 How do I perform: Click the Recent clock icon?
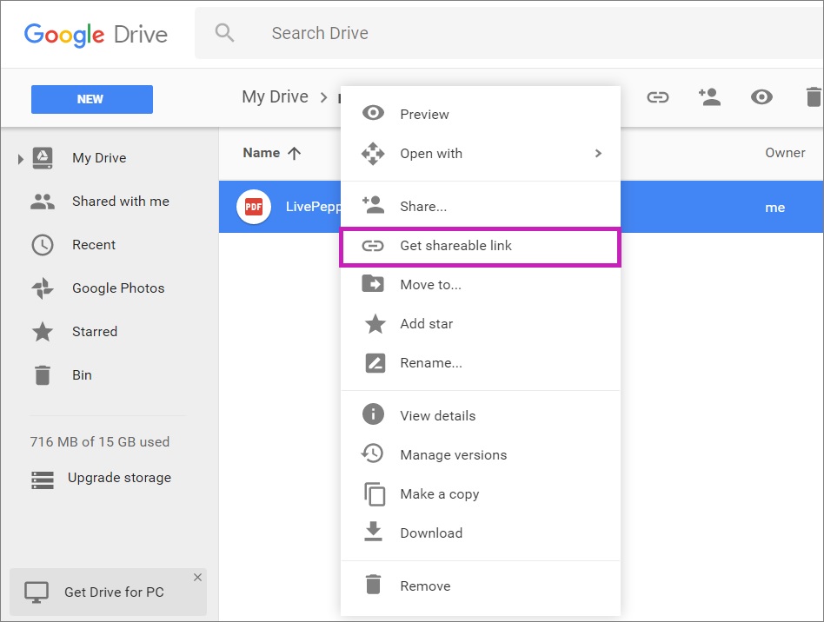[x=43, y=245]
